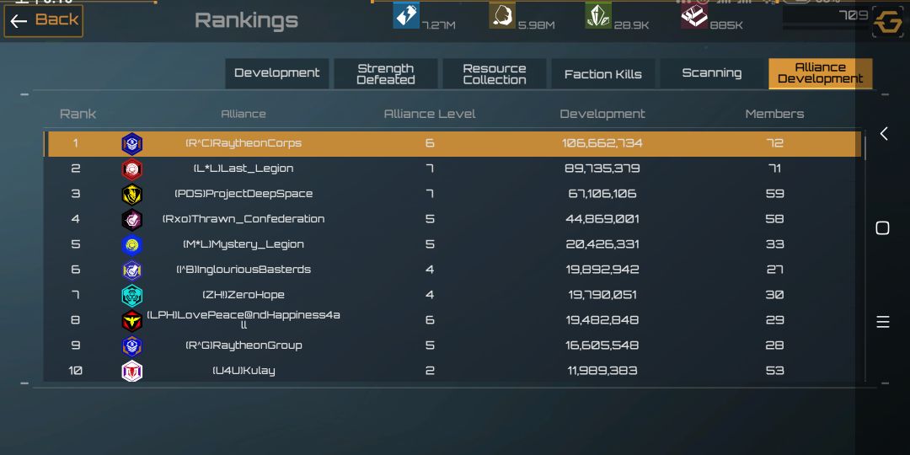
Task: Click the 71 members count
Action: pos(775,169)
